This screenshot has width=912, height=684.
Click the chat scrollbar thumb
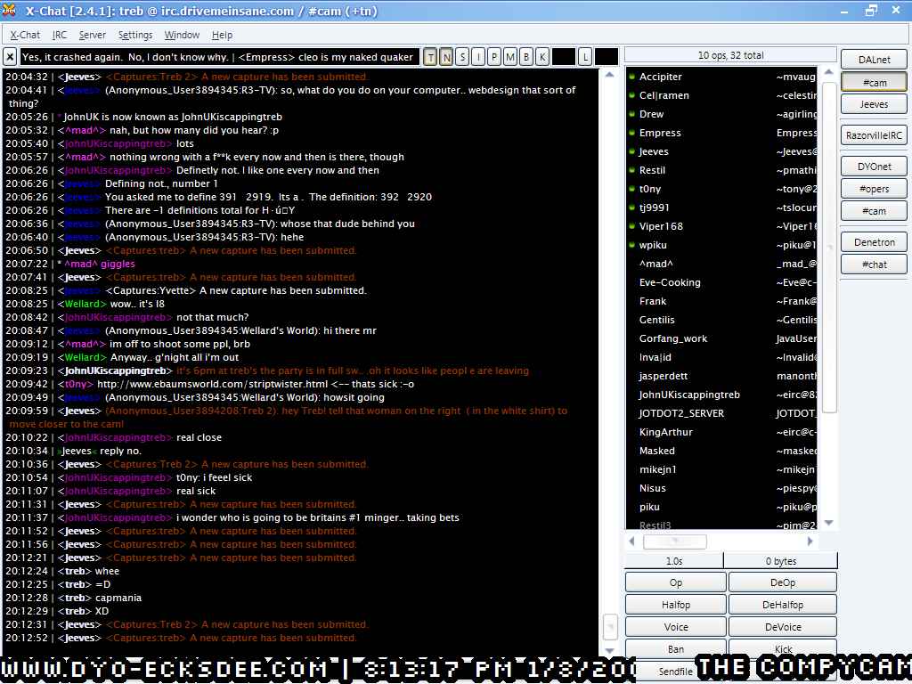pyautogui.click(x=609, y=626)
